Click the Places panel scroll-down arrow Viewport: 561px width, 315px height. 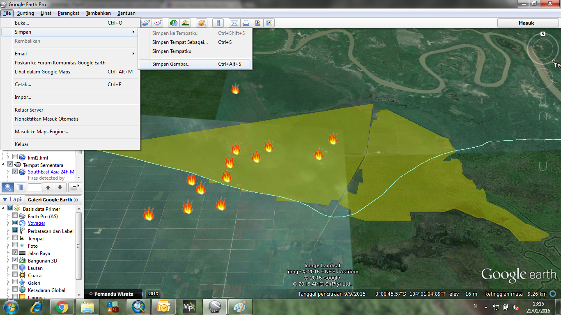tap(80, 178)
